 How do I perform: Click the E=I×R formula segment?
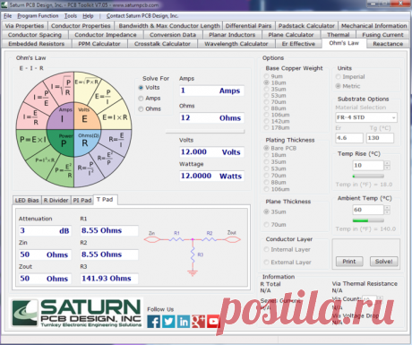point(115,117)
